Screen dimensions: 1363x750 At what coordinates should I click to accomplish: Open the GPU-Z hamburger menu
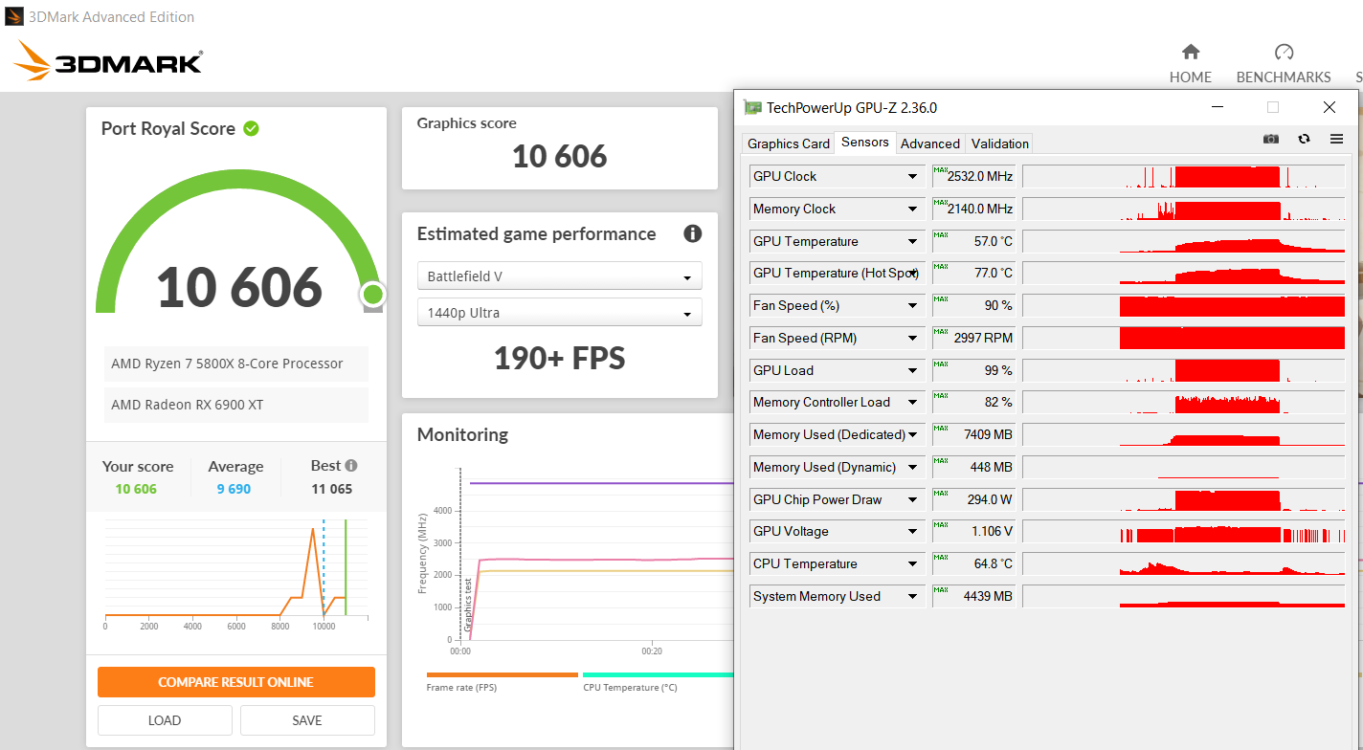(1336, 140)
